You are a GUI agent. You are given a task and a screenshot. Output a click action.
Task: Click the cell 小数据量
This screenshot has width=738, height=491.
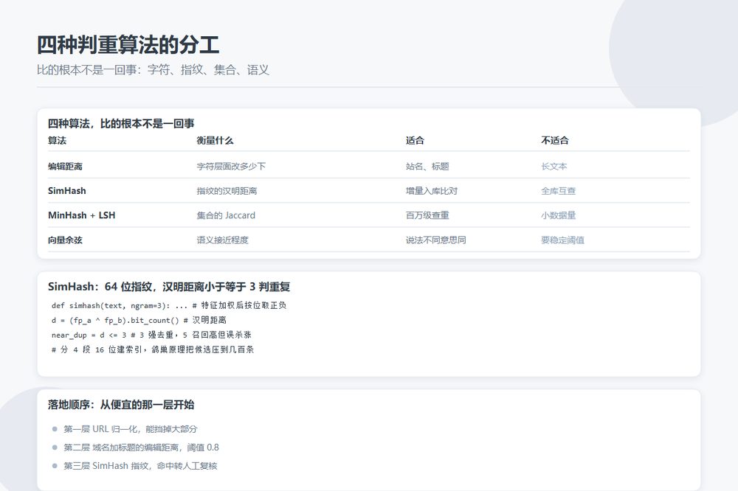point(558,215)
